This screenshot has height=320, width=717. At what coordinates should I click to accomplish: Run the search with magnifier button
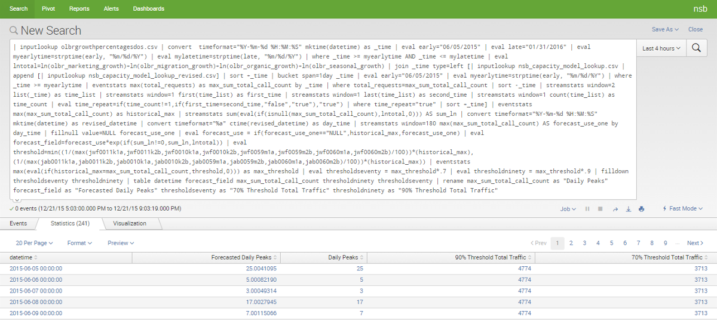pyautogui.click(x=696, y=48)
